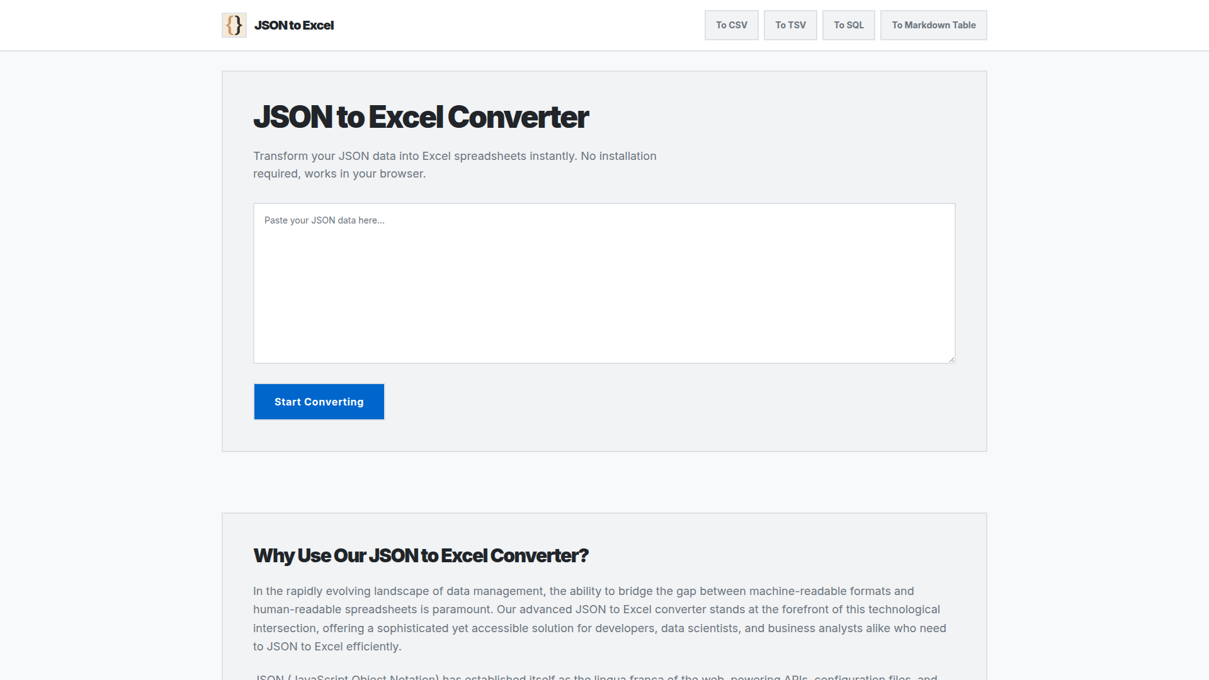Select the 'Why Use Our JSON to Excel Converter?' heading
The image size is (1209, 680).
(x=421, y=555)
